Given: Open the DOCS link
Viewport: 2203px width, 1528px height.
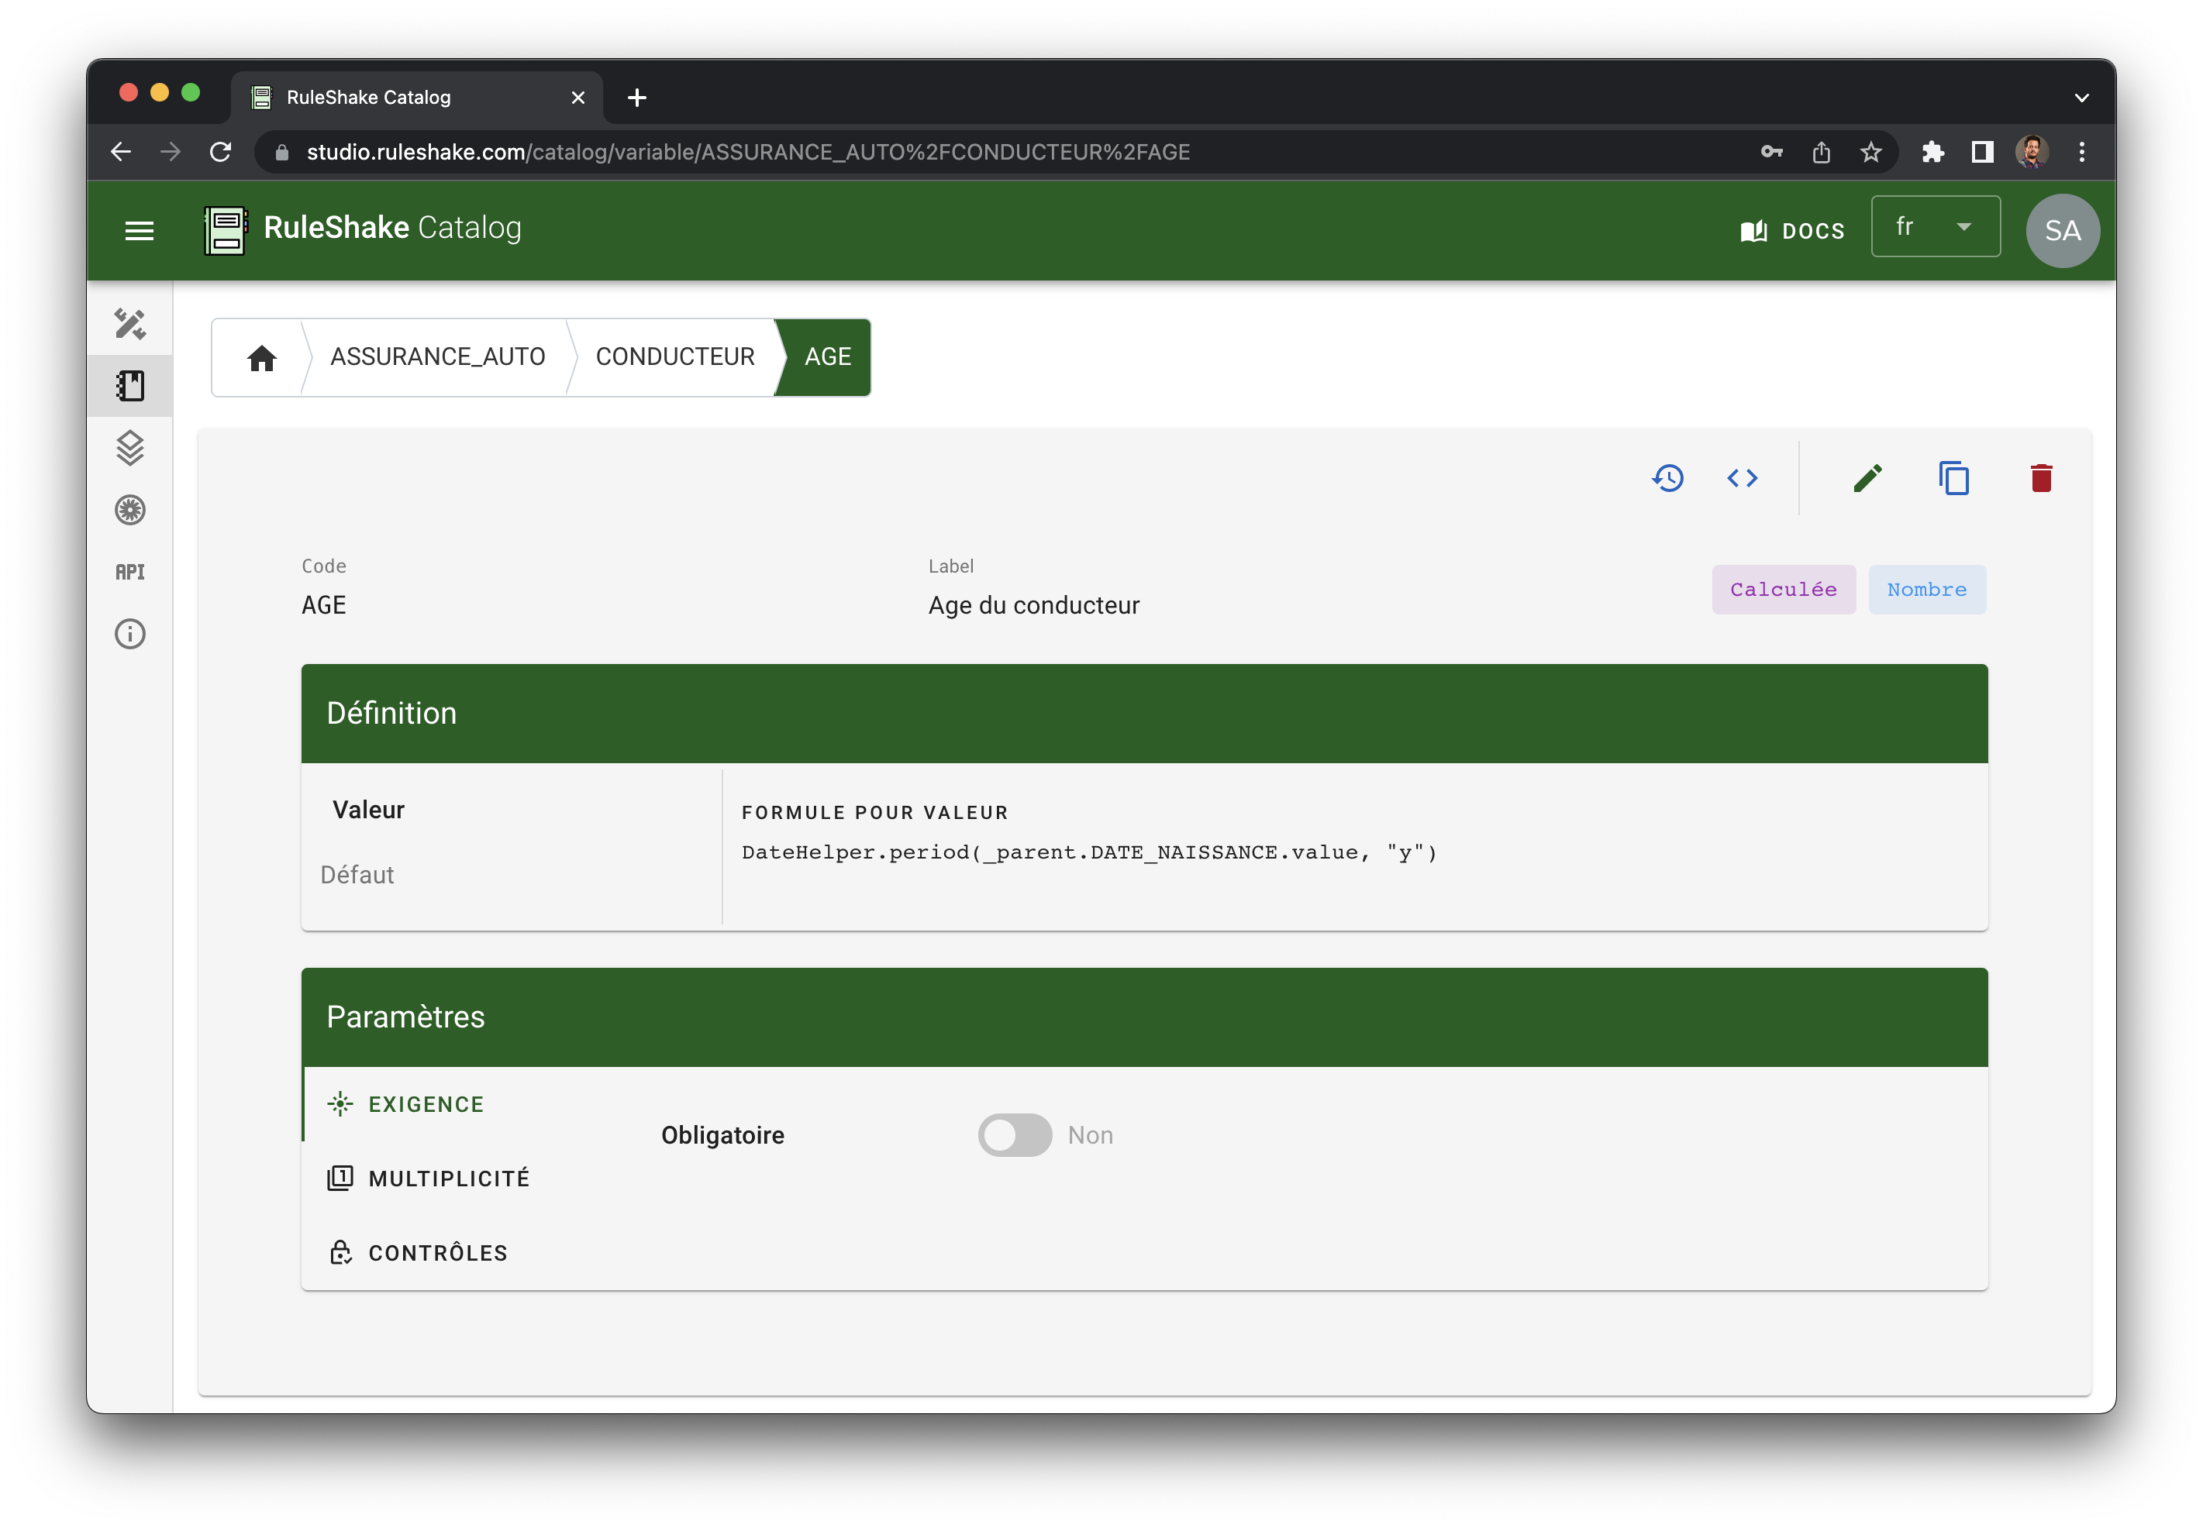Looking at the screenshot, I should tap(1792, 231).
